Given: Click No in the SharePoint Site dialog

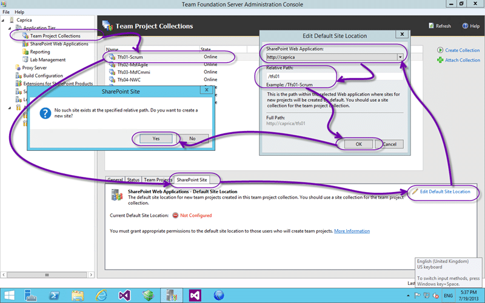Looking at the screenshot, I should pos(192,139).
